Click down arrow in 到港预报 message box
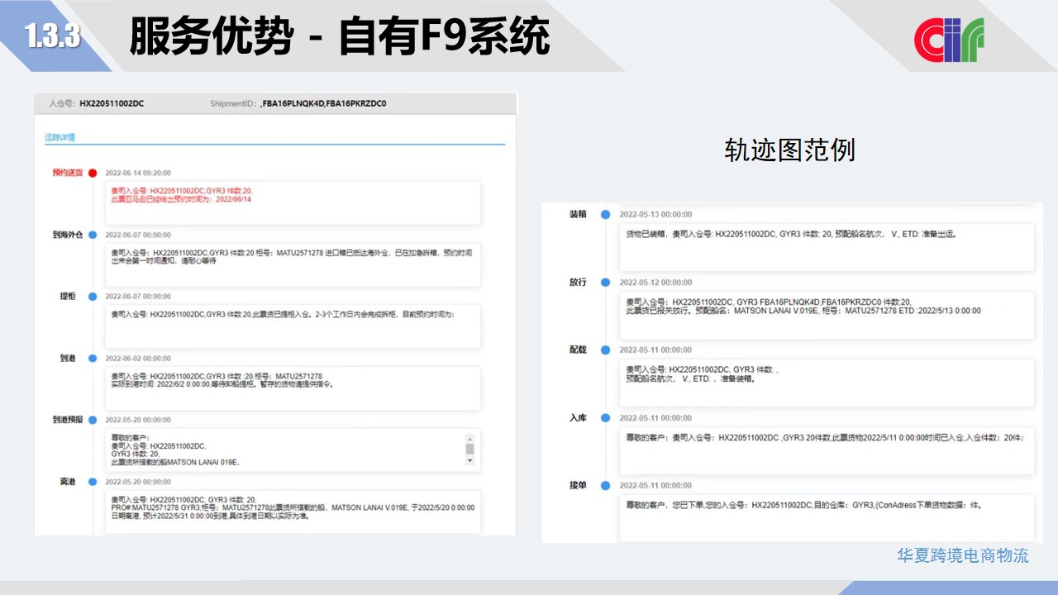Image resolution: width=1058 pixels, height=595 pixels. tap(469, 462)
